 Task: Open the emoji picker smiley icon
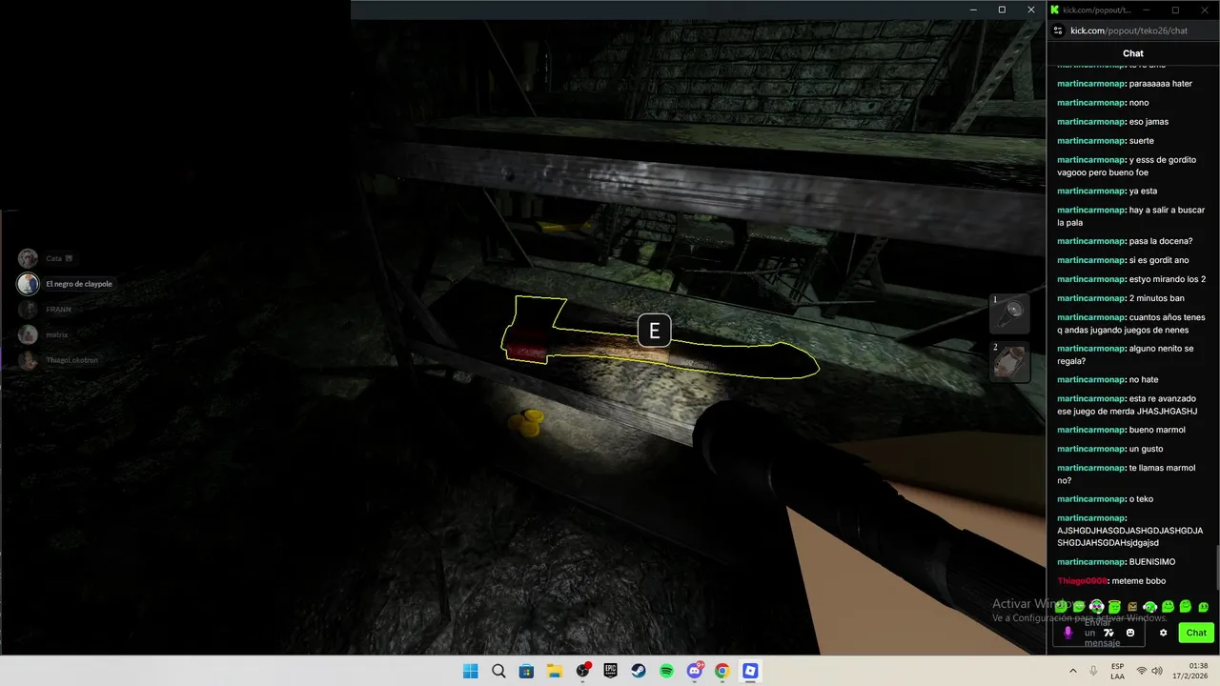[x=1130, y=633]
